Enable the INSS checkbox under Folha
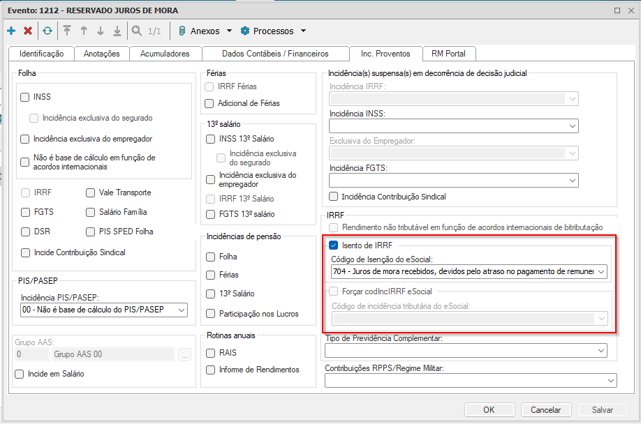The image size is (641, 424). pos(26,97)
